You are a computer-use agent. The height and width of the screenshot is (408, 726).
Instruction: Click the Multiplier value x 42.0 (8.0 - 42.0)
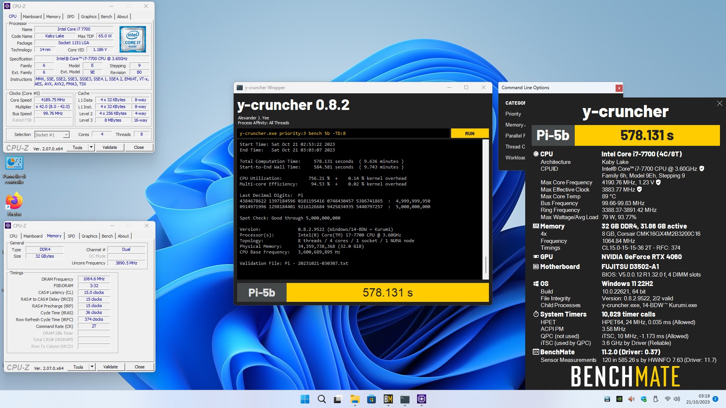[x=53, y=107]
